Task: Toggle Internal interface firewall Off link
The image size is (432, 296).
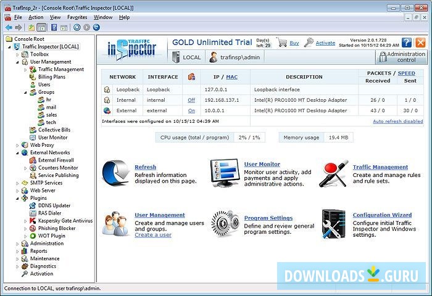Action: coord(191,100)
